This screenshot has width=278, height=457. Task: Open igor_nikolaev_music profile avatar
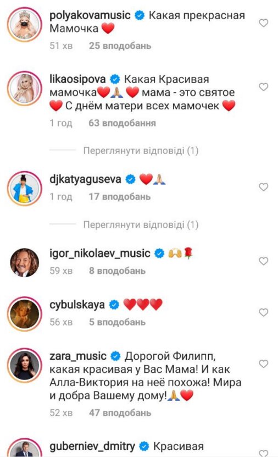[x=25, y=262]
